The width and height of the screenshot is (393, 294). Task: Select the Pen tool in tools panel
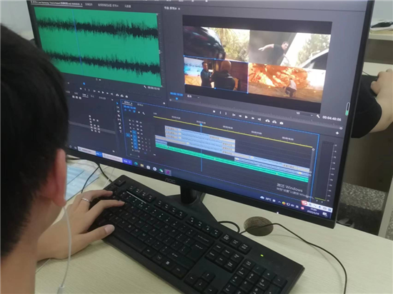coord(120,123)
